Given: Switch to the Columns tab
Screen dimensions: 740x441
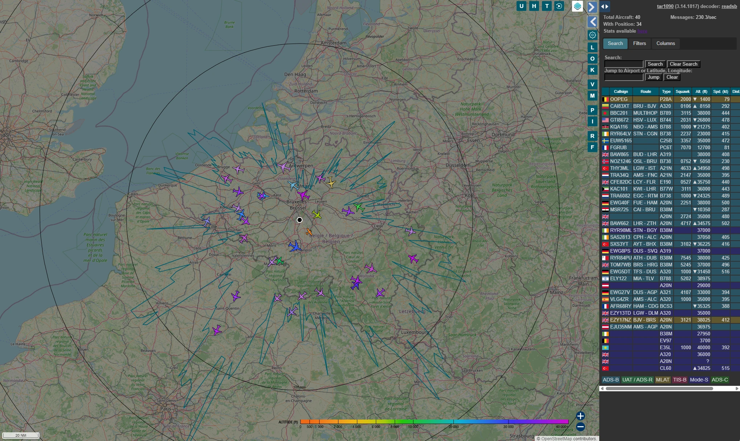Looking at the screenshot, I should (666, 44).
